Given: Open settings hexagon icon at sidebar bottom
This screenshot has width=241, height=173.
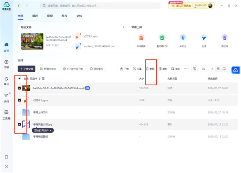Looking at the screenshot, I should (6, 167).
